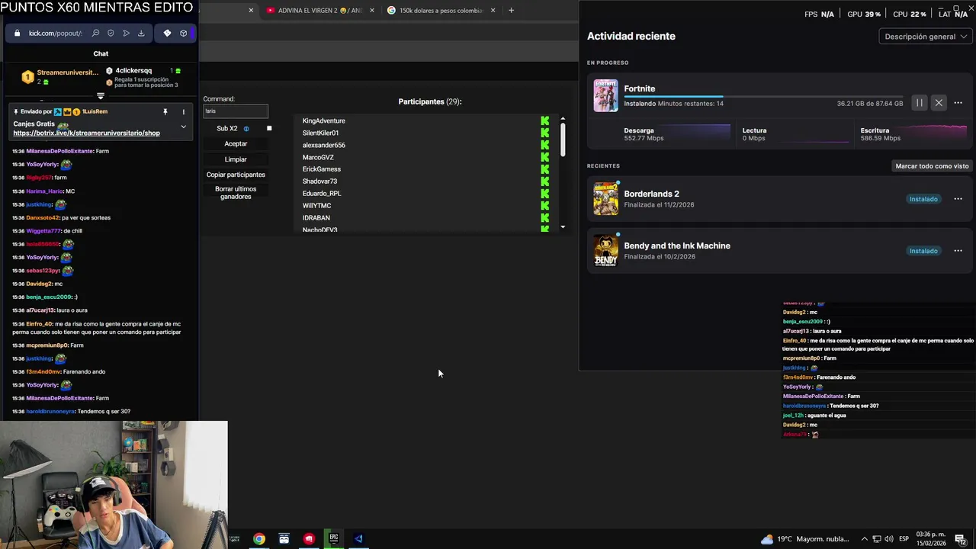Click the diamond extension icon in popout toolbar

click(x=167, y=34)
